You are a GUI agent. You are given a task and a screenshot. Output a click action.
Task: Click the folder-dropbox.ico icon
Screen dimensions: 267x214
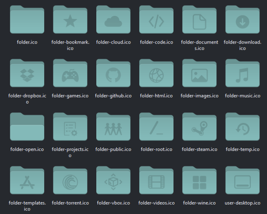click(27, 75)
